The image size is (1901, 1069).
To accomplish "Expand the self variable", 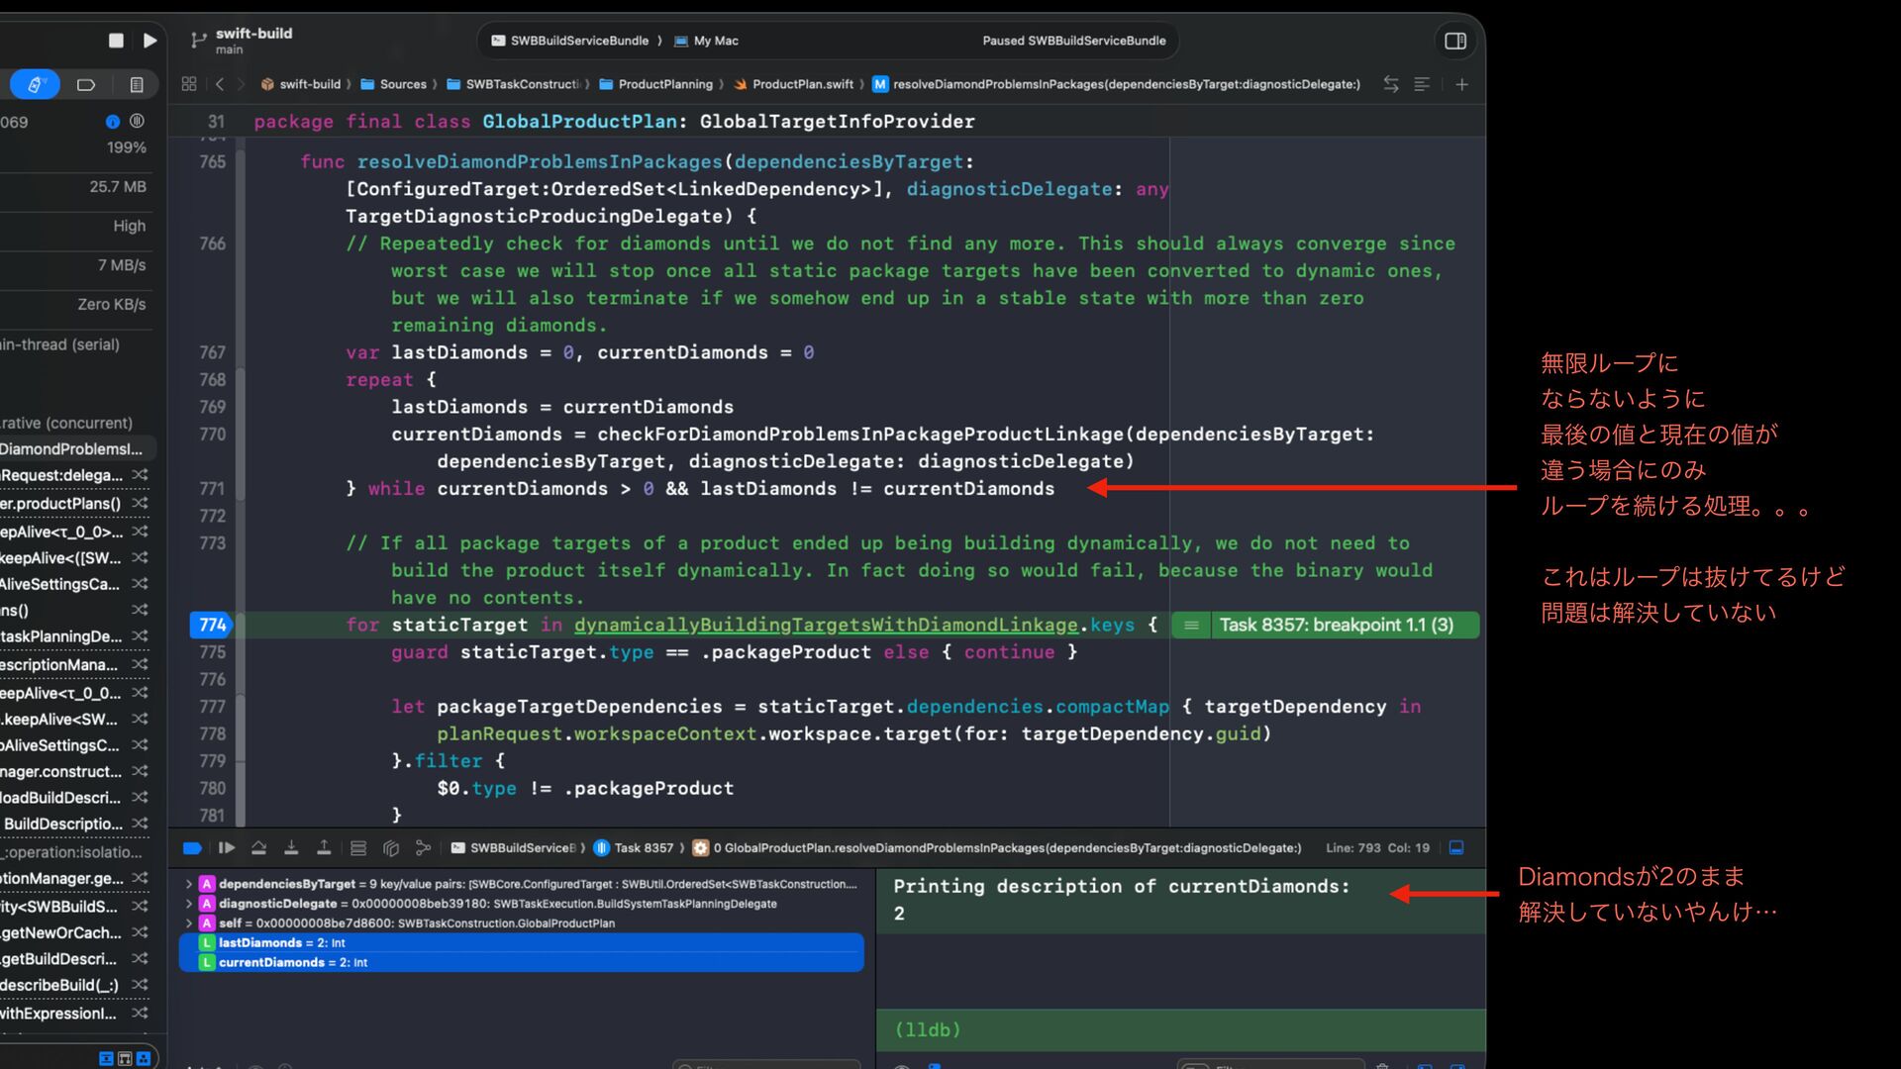I will pyautogui.click(x=189, y=923).
